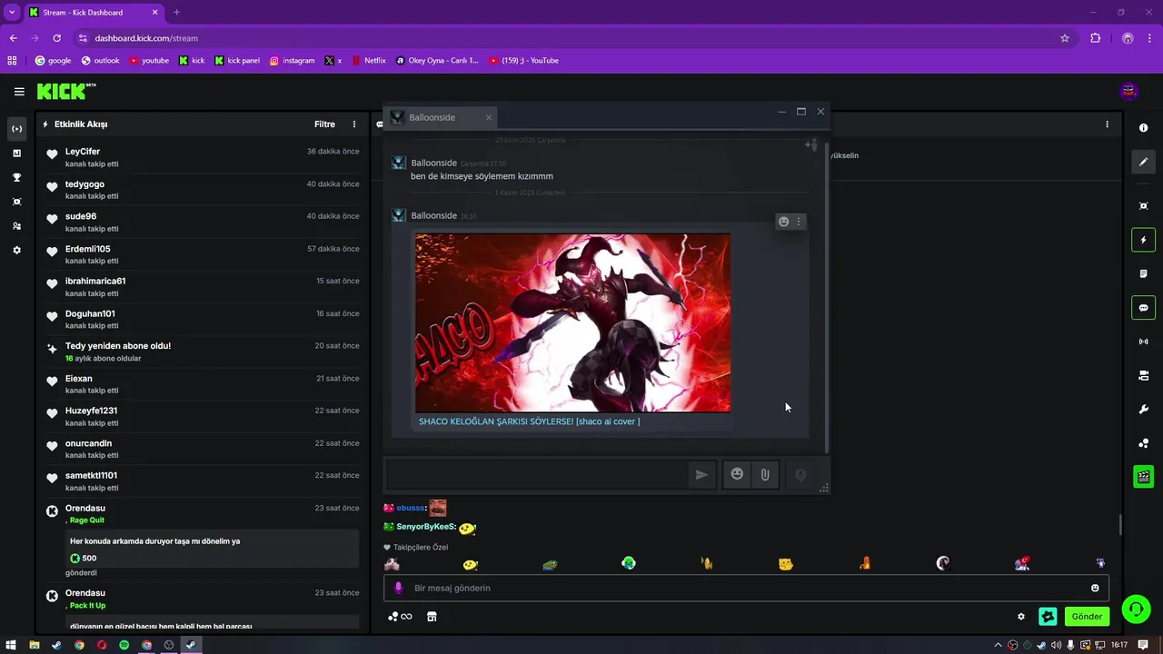Click the green clapperboard clip icon

[1144, 476]
